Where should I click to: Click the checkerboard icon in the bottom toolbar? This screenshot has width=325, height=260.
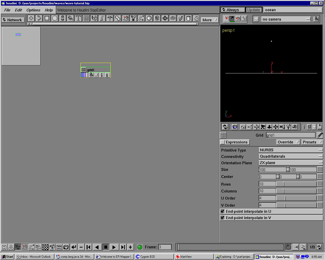click(x=45, y=247)
